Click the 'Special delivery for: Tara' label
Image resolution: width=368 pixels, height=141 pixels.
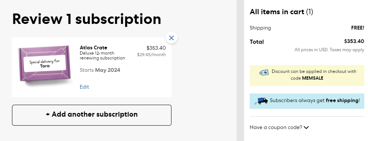click(x=45, y=64)
